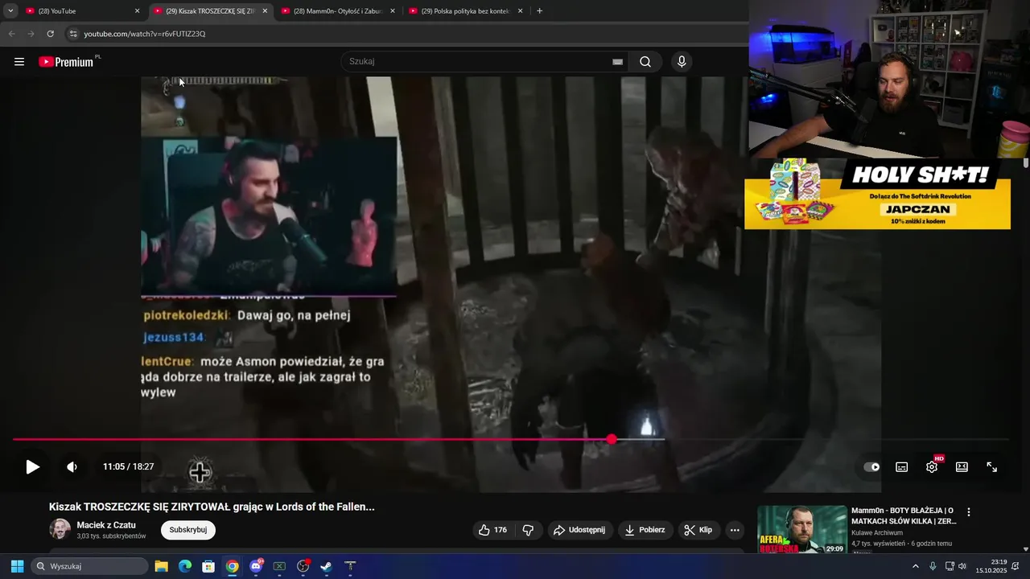Expand the tab search dropdown arrow

(10, 11)
